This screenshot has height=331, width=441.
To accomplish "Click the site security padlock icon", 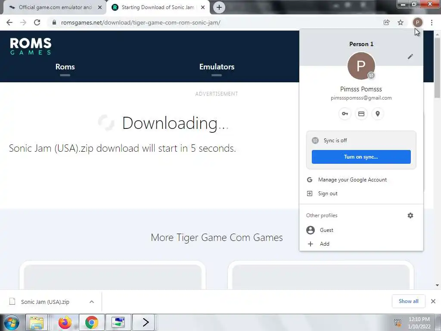I will click(x=54, y=22).
